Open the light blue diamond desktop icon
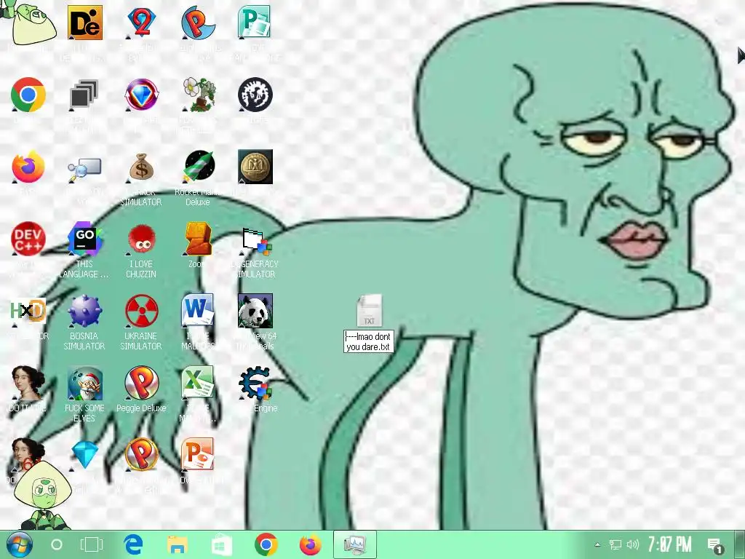The image size is (745, 559). [x=84, y=454]
